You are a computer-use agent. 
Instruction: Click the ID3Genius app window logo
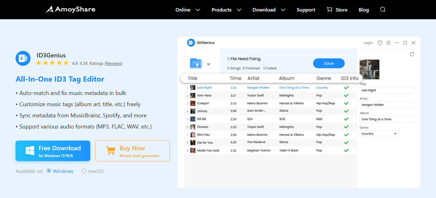(x=191, y=43)
